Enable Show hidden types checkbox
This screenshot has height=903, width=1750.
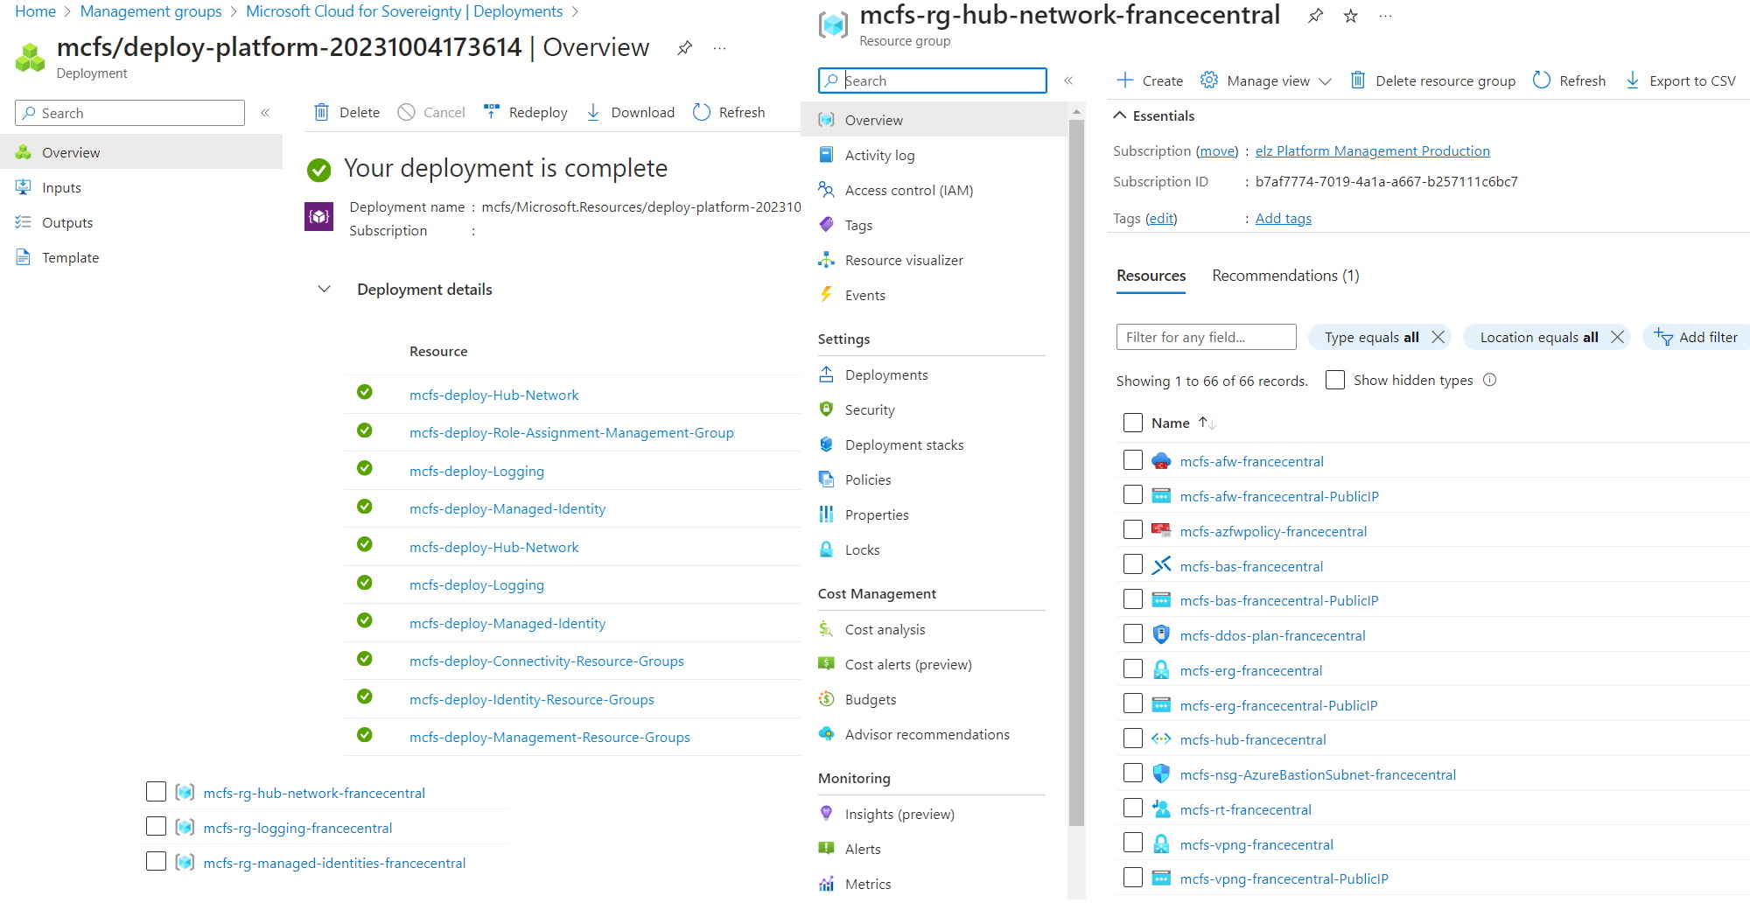1335,380
